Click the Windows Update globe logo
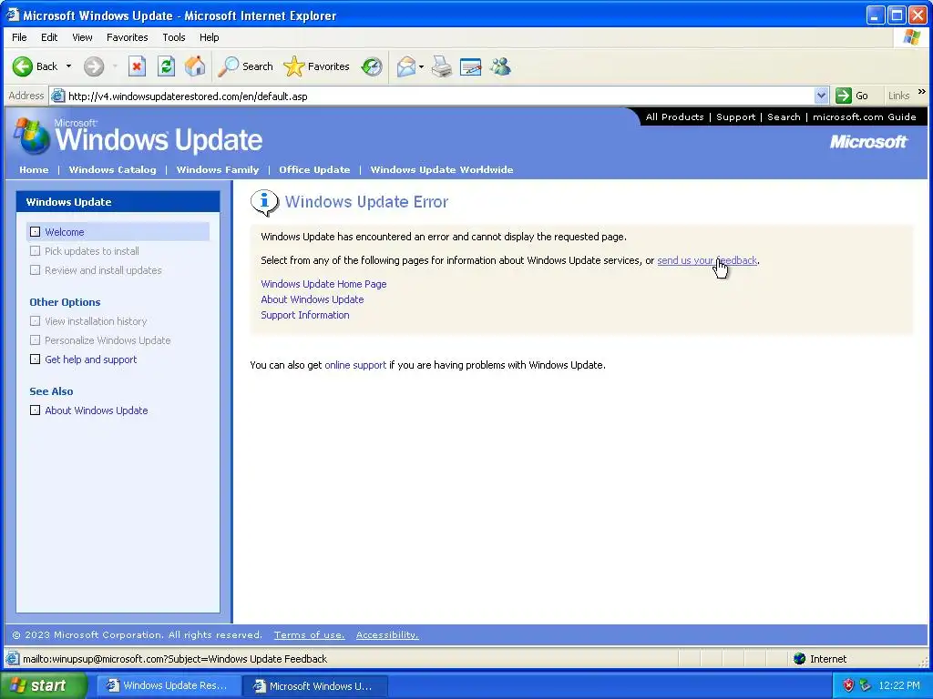 pyautogui.click(x=31, y=137)
